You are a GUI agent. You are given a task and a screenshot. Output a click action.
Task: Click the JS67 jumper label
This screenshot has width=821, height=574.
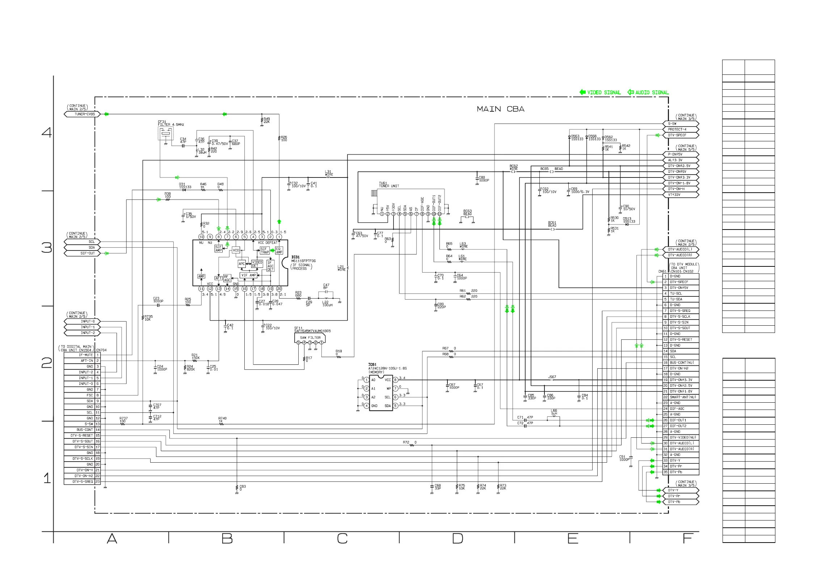[x=552, y=377]
